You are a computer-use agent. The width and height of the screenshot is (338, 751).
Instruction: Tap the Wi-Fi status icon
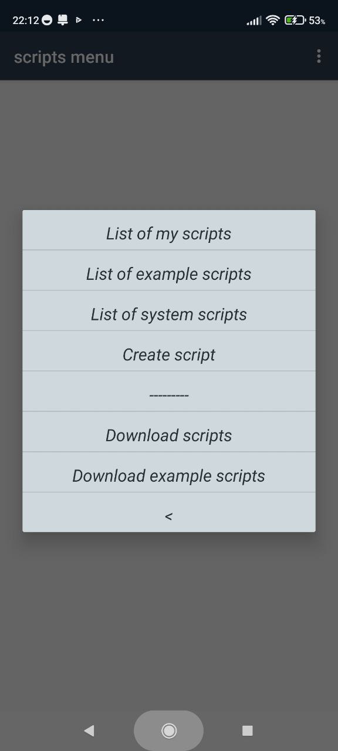273,20
